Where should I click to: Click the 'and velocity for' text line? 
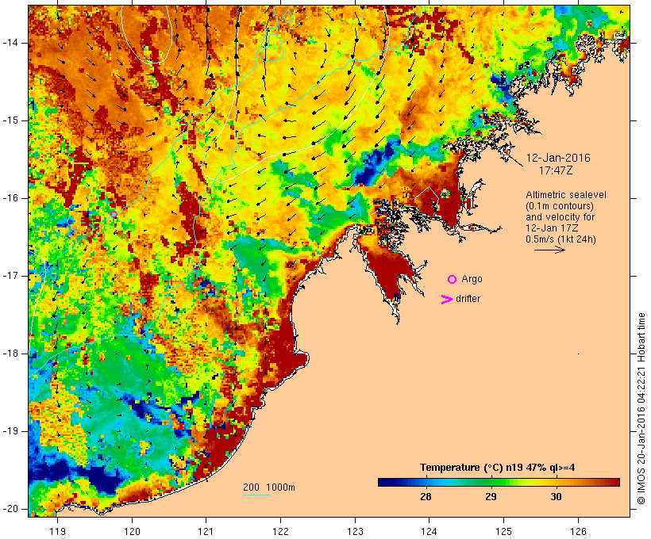pos(560,217)
